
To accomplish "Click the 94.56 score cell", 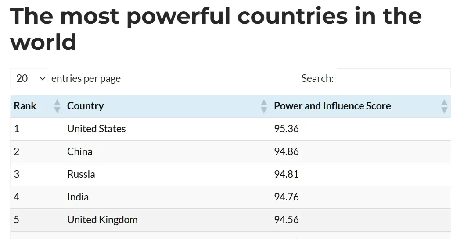I will [x=286, y=220].
